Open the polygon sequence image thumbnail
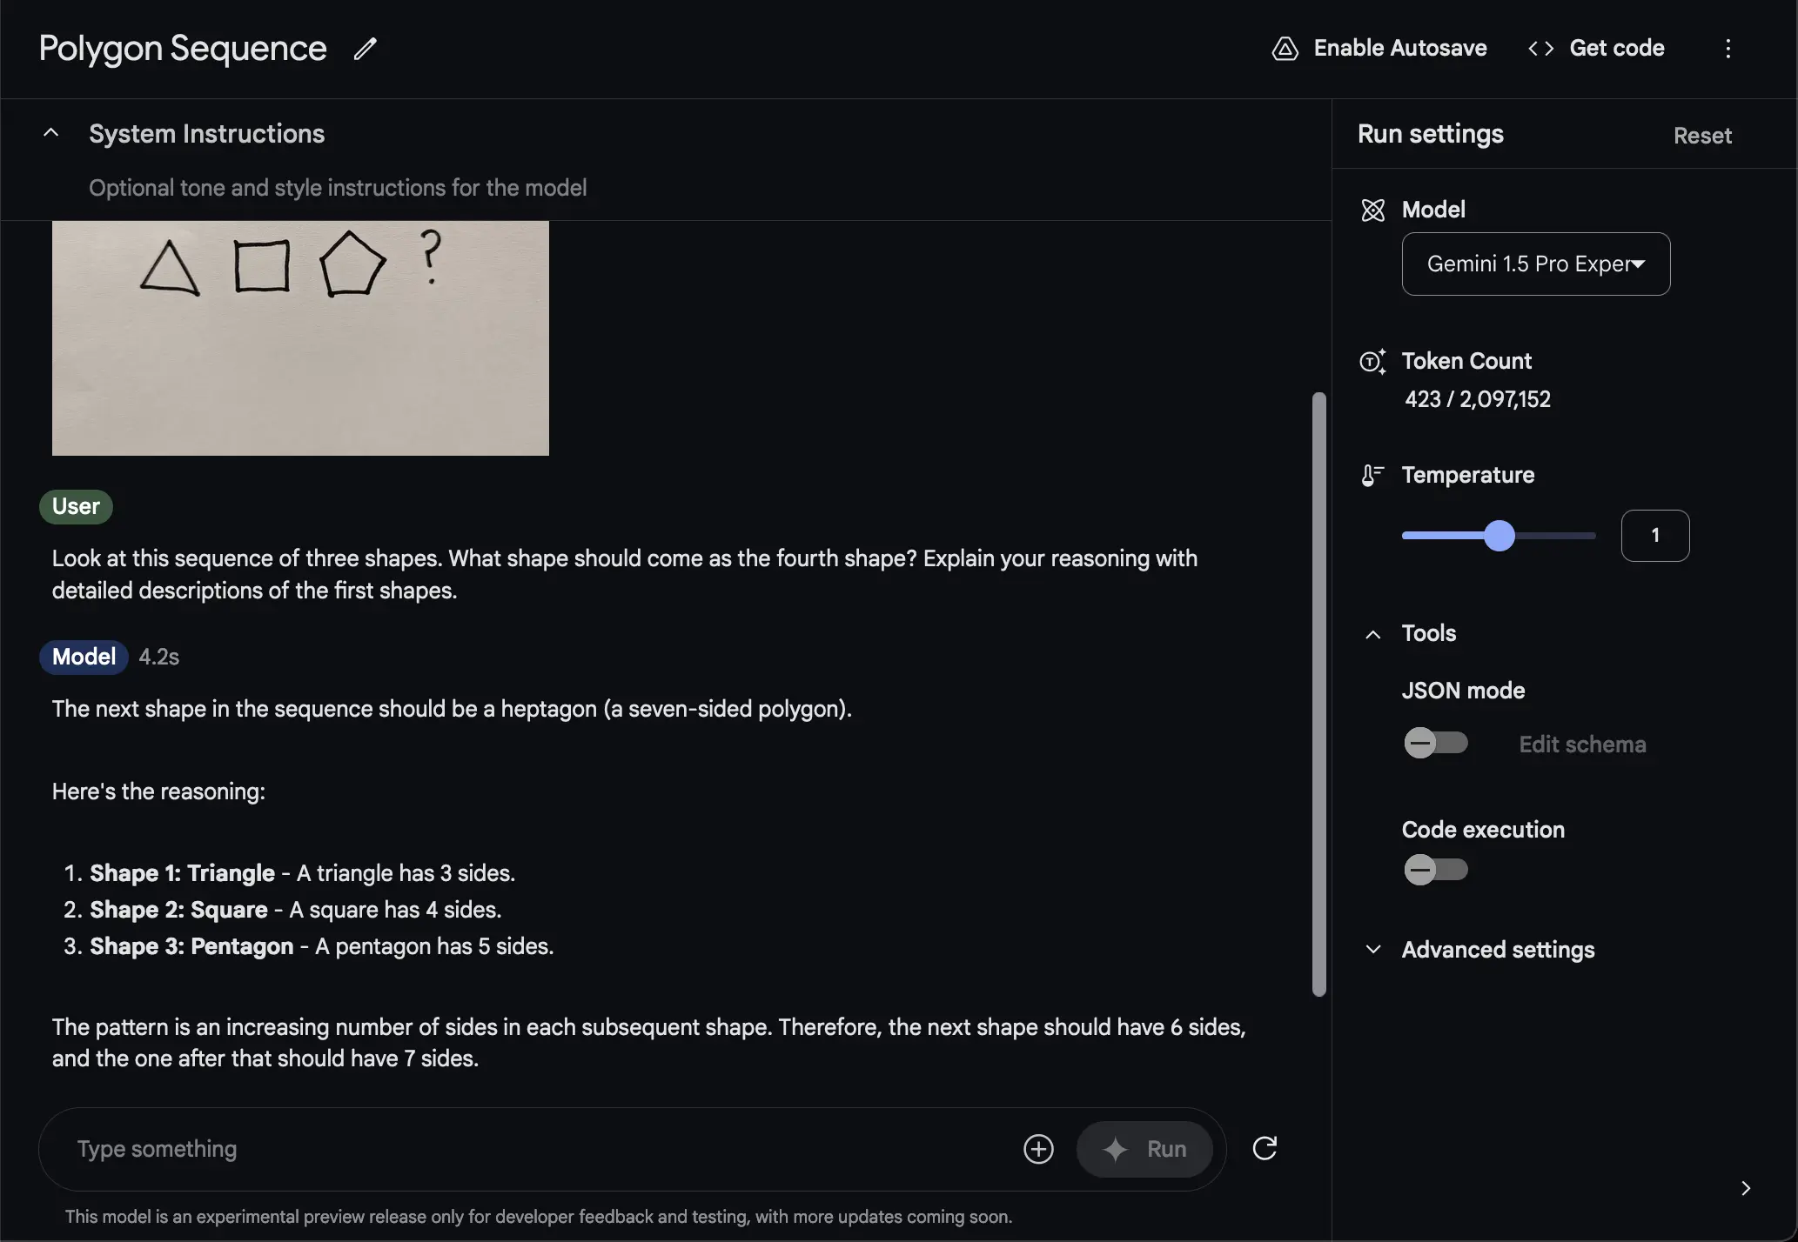Image resolution: width=1798 pixels, height=1242 pixels. pos(300,338)
